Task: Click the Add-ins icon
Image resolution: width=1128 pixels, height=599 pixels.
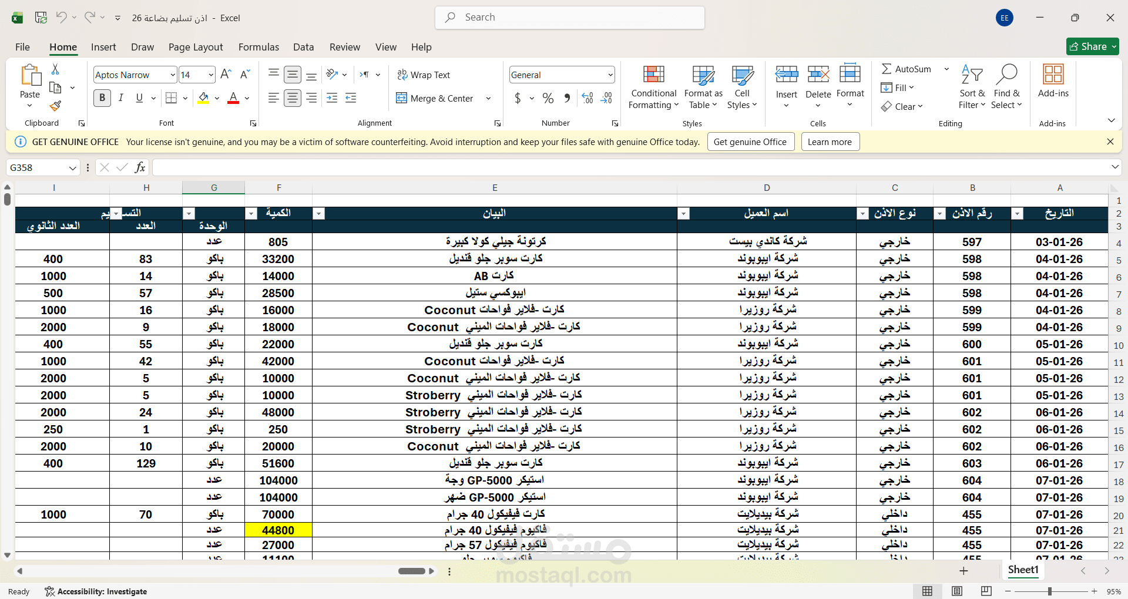Action: click(1053, 80)
